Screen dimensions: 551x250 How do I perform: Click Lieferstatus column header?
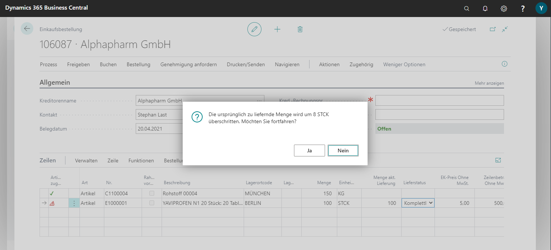[x=415, y=183]
